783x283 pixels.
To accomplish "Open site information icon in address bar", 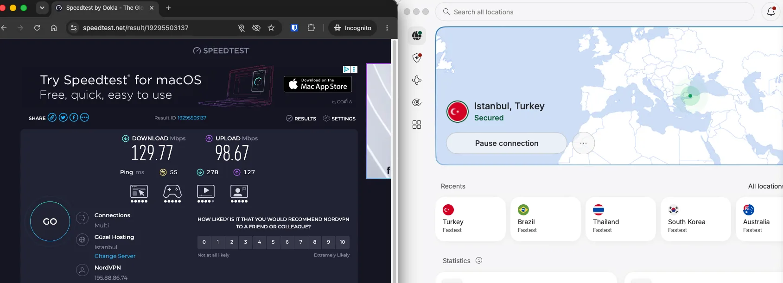I will coord(74,28).
